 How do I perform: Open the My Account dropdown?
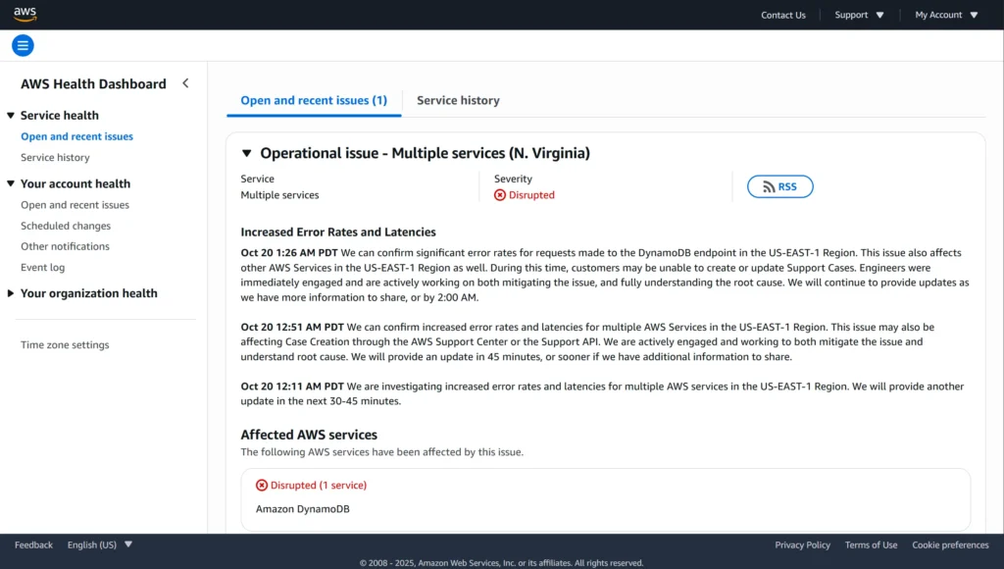pos(946,15)
